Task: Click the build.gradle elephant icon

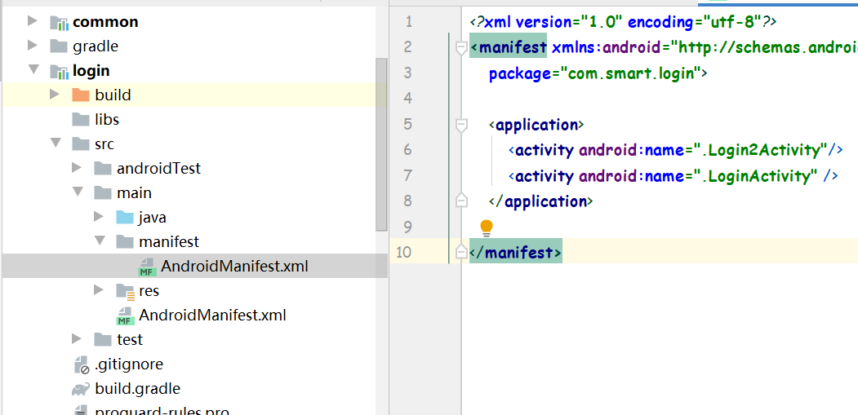Action: click(x=81, y=389)
